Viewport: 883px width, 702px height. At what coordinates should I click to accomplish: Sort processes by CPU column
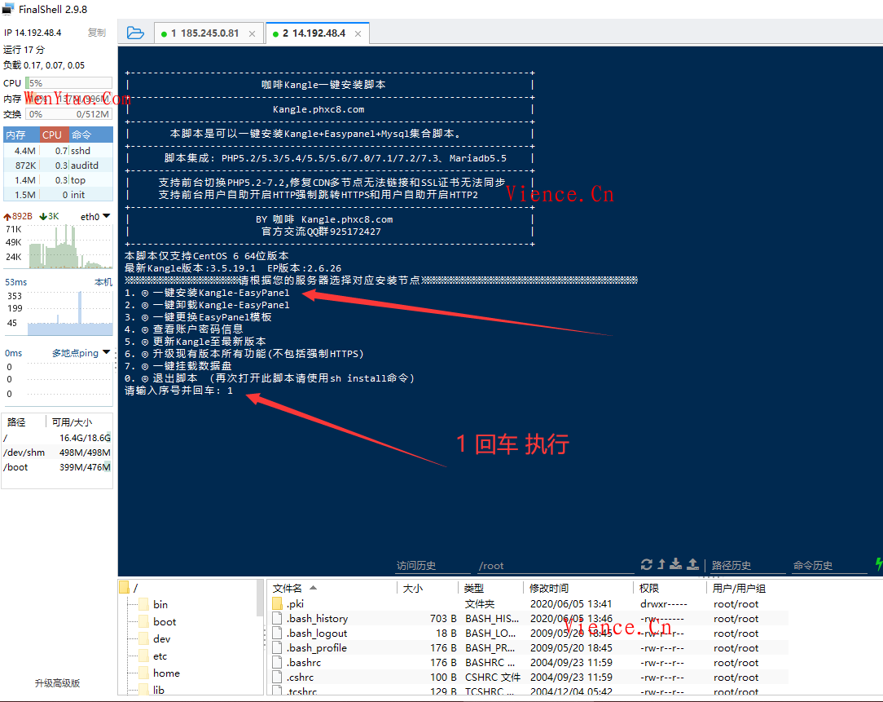click(54, 135)
